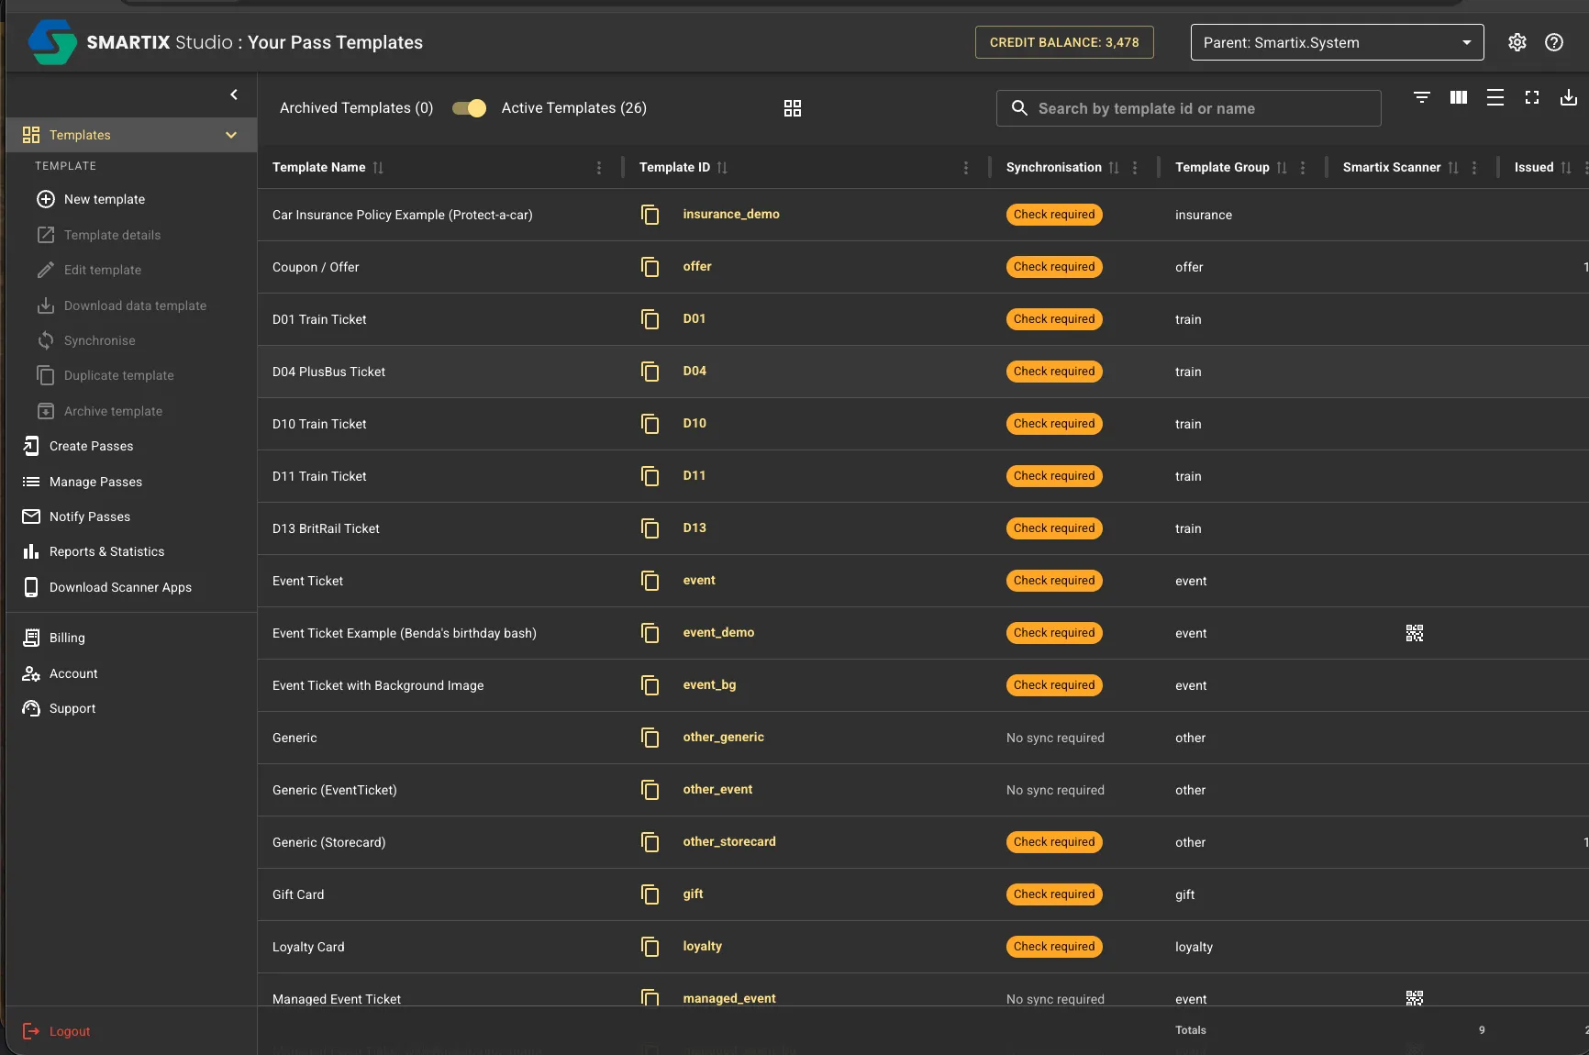The width and height of the screenshot is (1589, 1055).
Task: Export table with download icon
Action: [x=1569, y=97]
